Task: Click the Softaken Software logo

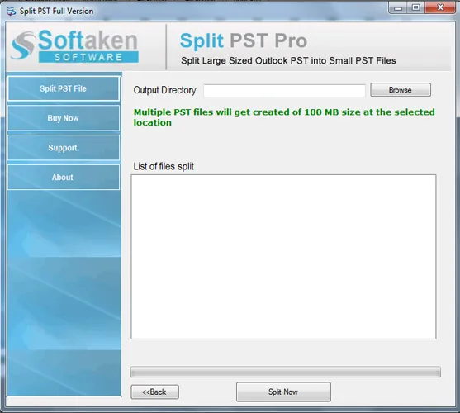Action: pyautogui.click(x=74, y=46)
